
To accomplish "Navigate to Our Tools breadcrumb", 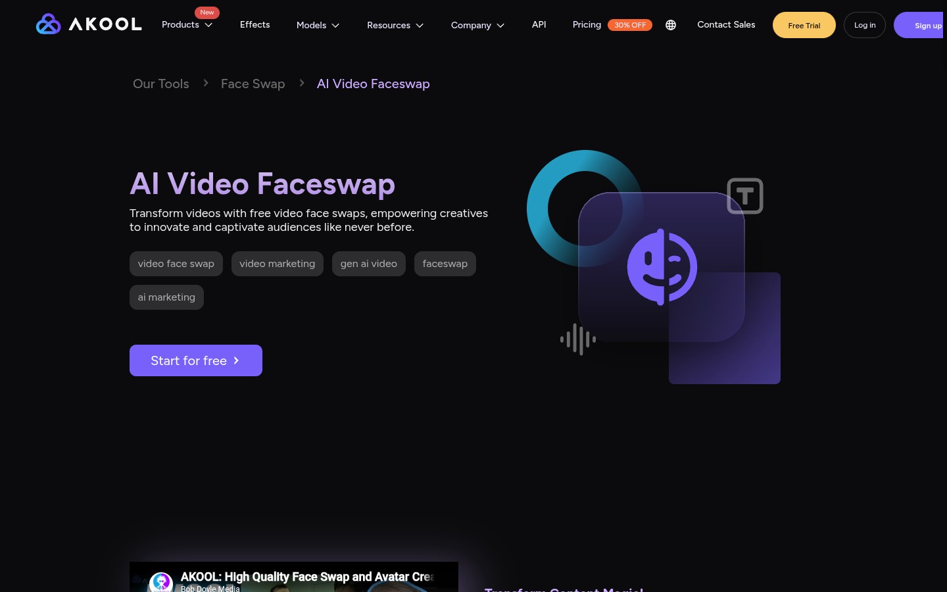I will pyautogui.click(x=161, y=84).
